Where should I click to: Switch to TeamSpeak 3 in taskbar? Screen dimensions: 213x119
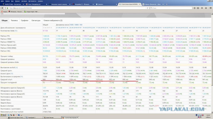(34, 118)
